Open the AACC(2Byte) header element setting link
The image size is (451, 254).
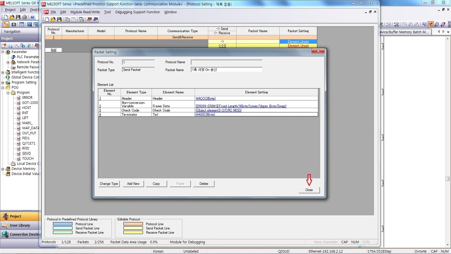[x=205, y=98]
